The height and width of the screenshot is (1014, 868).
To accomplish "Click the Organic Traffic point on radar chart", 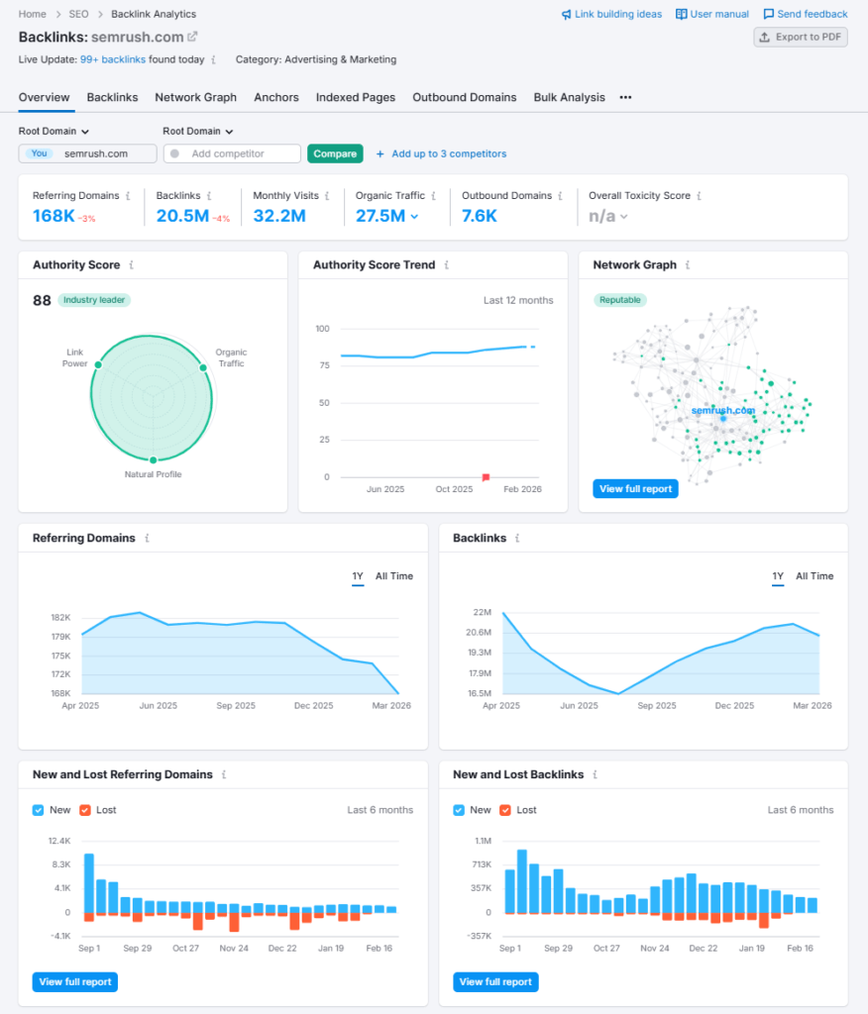I will click(202, 367).
